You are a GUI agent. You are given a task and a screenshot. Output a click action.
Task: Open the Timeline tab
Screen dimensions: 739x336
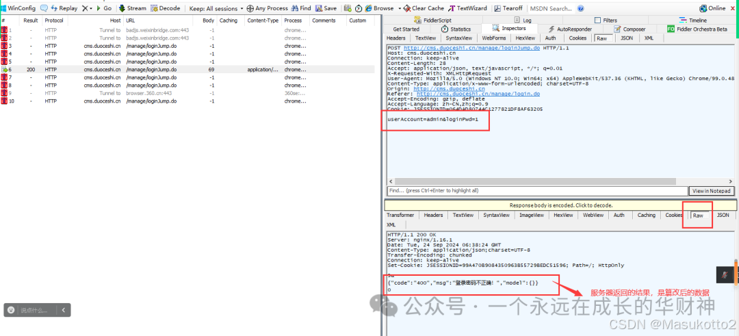pyautogui.click(x=692, y=21)
